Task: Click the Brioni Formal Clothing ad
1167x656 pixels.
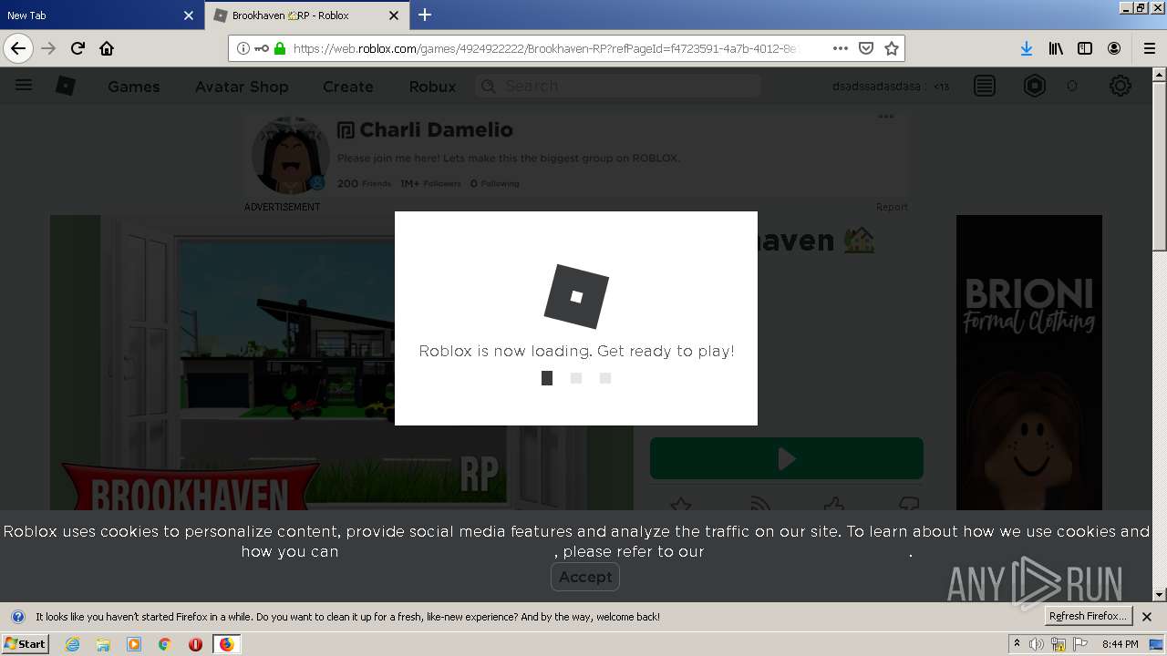Action: tap(1029, 363)
